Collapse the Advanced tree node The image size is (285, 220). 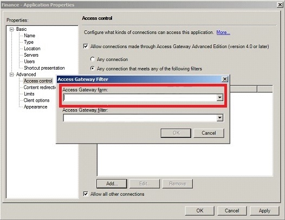tap(11, 75)
